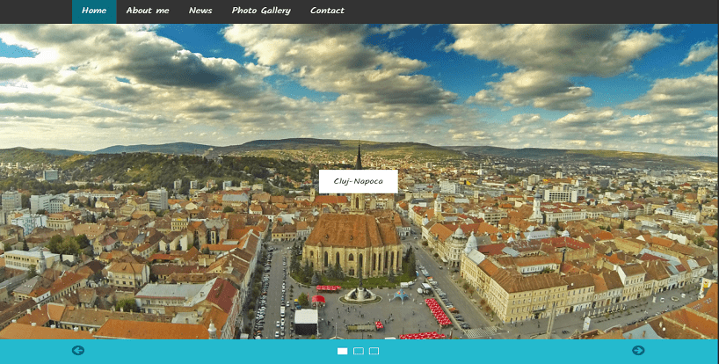Go to the About me page
Screen dimensions: 719x364
point(148,11)
